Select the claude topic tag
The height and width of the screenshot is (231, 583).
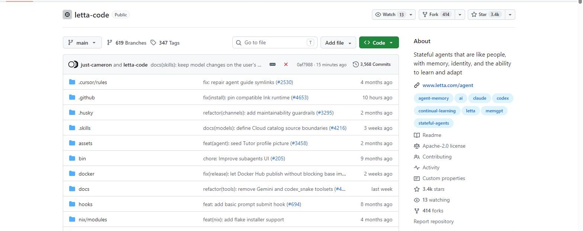[479, 99]
